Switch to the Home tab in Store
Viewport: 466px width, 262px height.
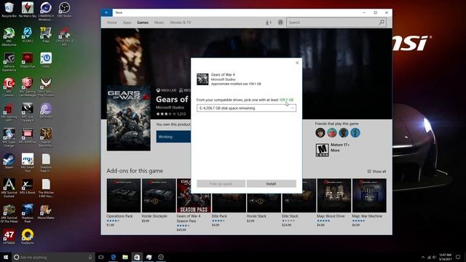coord(111,23)
